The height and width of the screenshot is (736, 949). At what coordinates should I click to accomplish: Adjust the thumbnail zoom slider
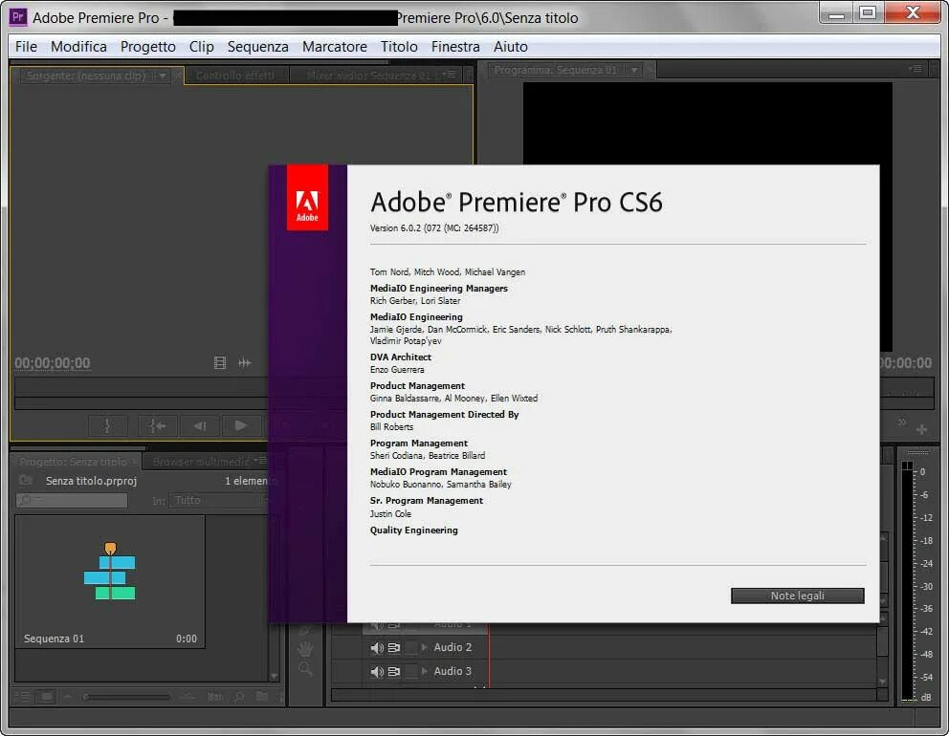pyautogui.click(x=127, y=697)
